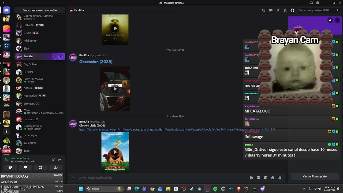
Task: Select the ISAMAR199395 conversation
Action: click(40, 80)
